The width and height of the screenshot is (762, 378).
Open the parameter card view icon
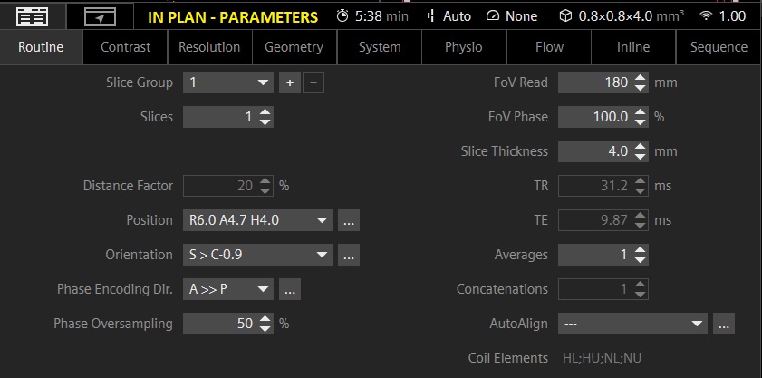pyautogui.click(x=32, y=17)
